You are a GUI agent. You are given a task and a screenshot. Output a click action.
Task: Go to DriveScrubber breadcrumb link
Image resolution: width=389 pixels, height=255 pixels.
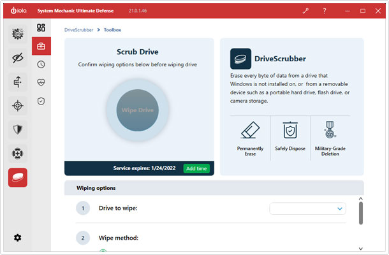pyautogui.click(x=78, y=30)
